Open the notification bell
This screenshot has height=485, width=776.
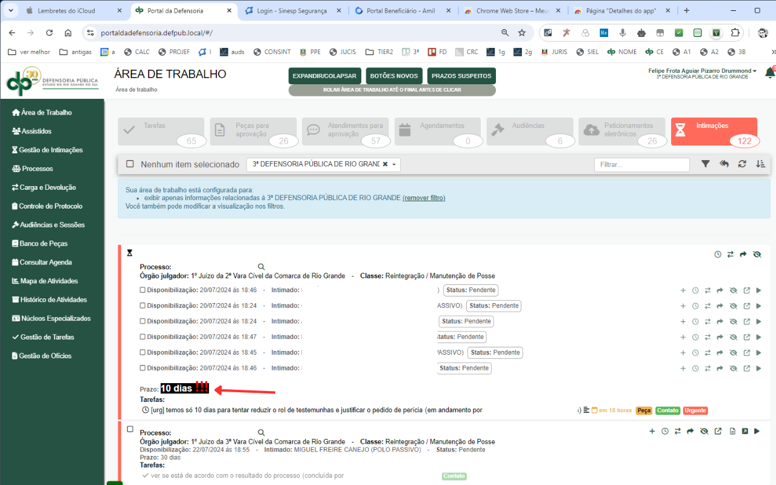click(770, 73)
